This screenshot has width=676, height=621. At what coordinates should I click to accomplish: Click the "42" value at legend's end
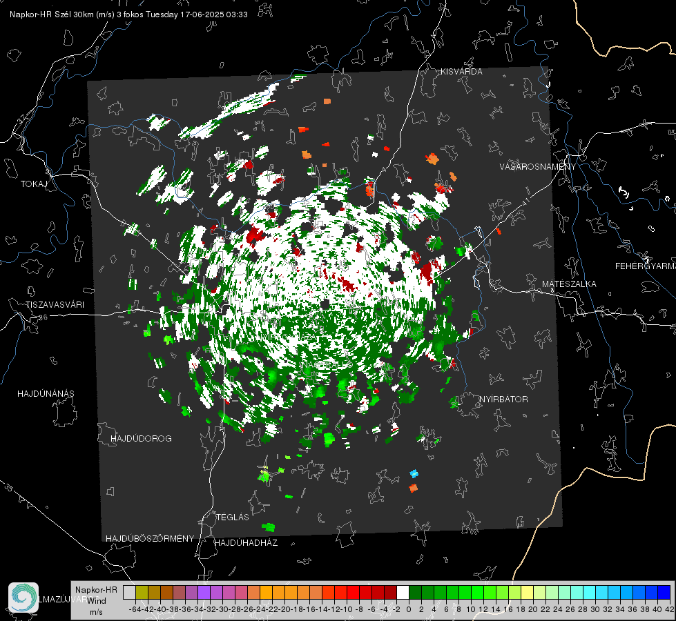click(670, 609)
